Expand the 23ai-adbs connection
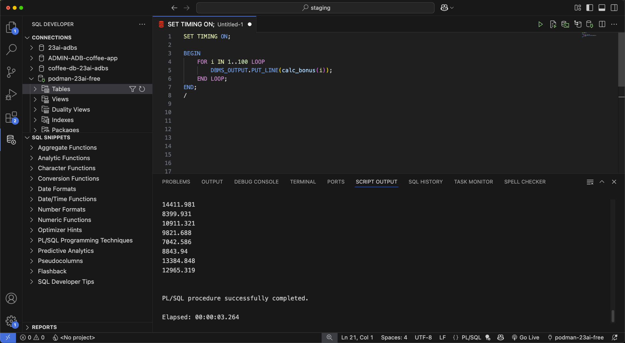625x343 pixels. 32,48
